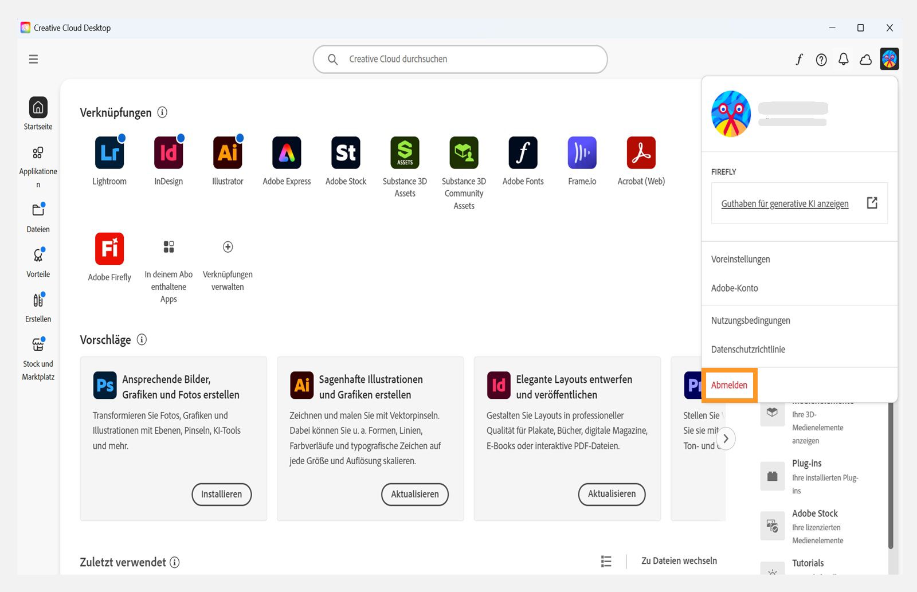Click Zu Dateien wechseln link
This screenshot has width=917, height=592.
tap(679, 560)
